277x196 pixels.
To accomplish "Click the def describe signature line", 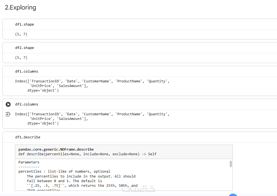I will click(x=87, y=154).
